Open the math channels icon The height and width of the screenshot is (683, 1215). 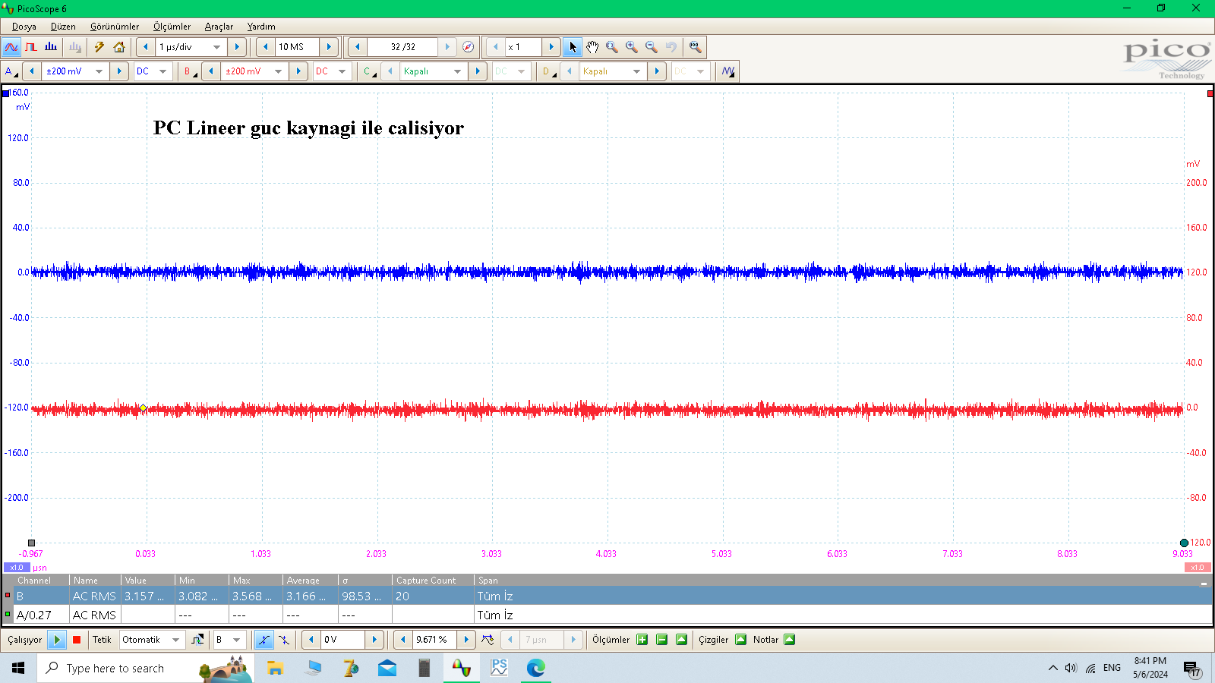(x=728, y=71)
